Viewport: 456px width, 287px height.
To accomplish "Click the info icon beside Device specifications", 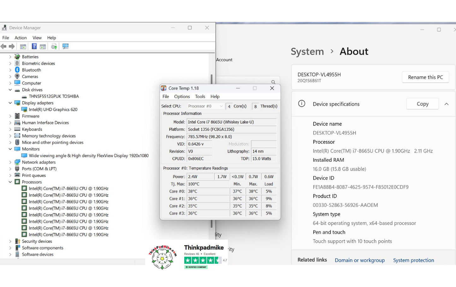I will (x=302, y=104).
